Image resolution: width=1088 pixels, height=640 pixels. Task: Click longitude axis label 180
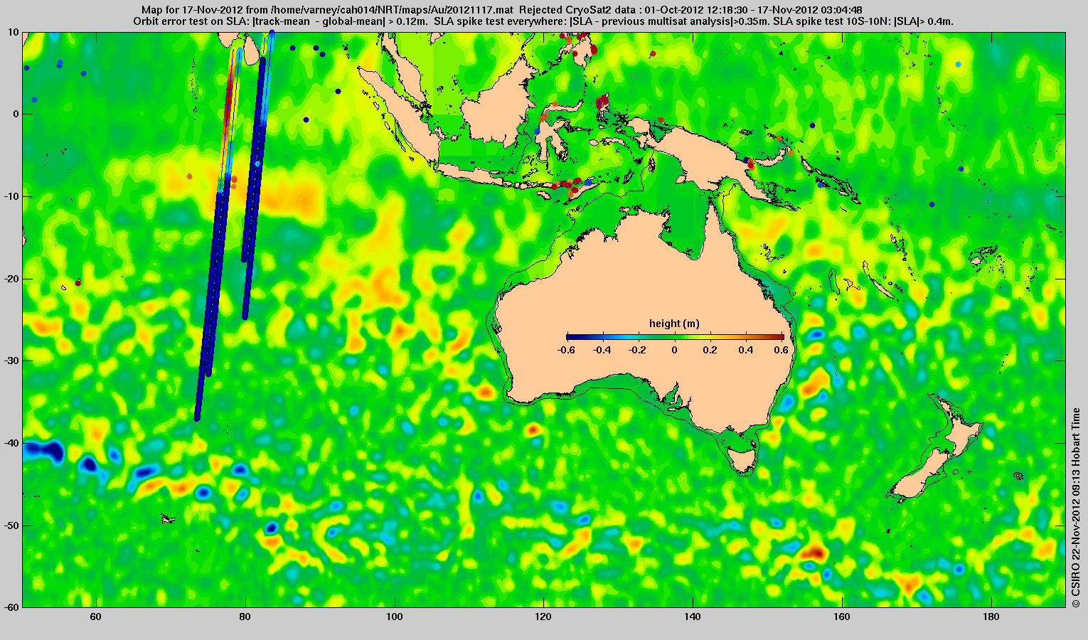991,617
